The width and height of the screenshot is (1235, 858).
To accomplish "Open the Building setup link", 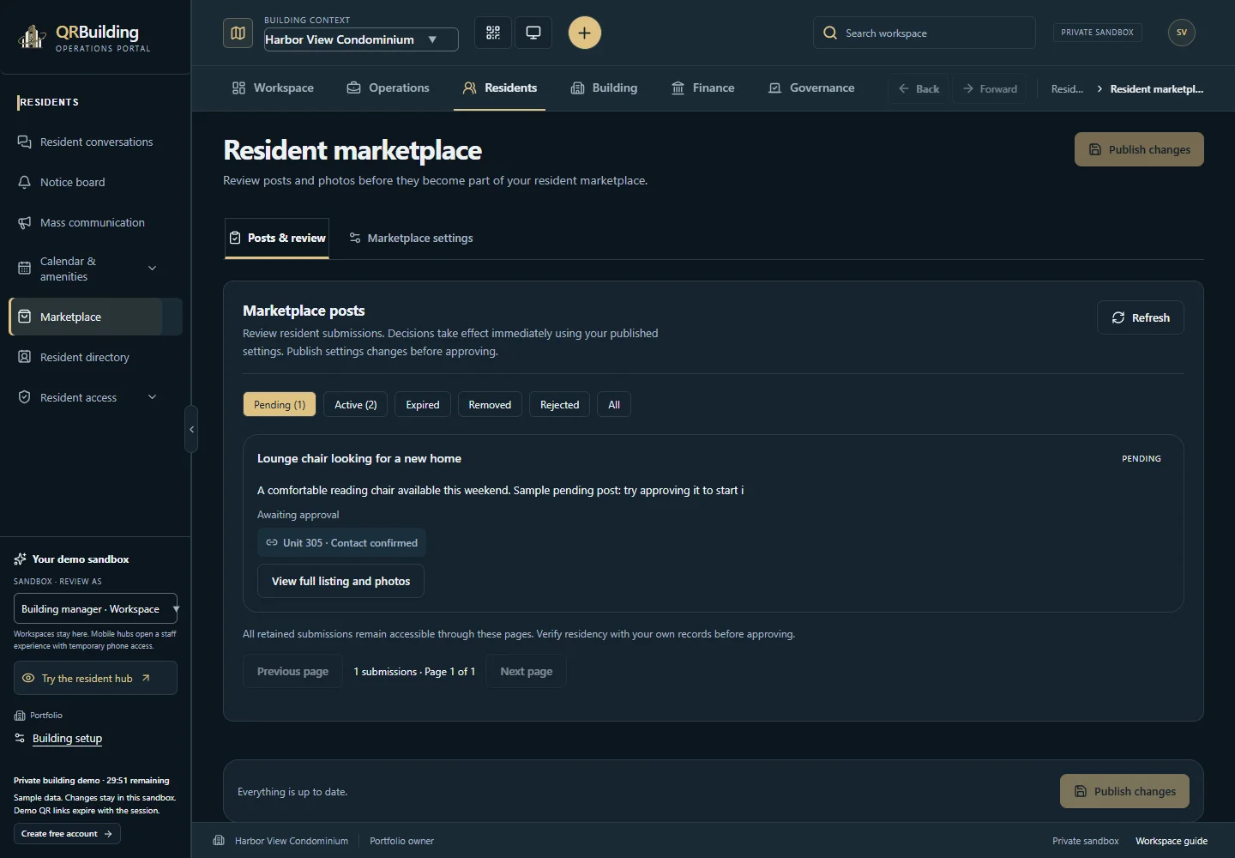I will point(67,739).
